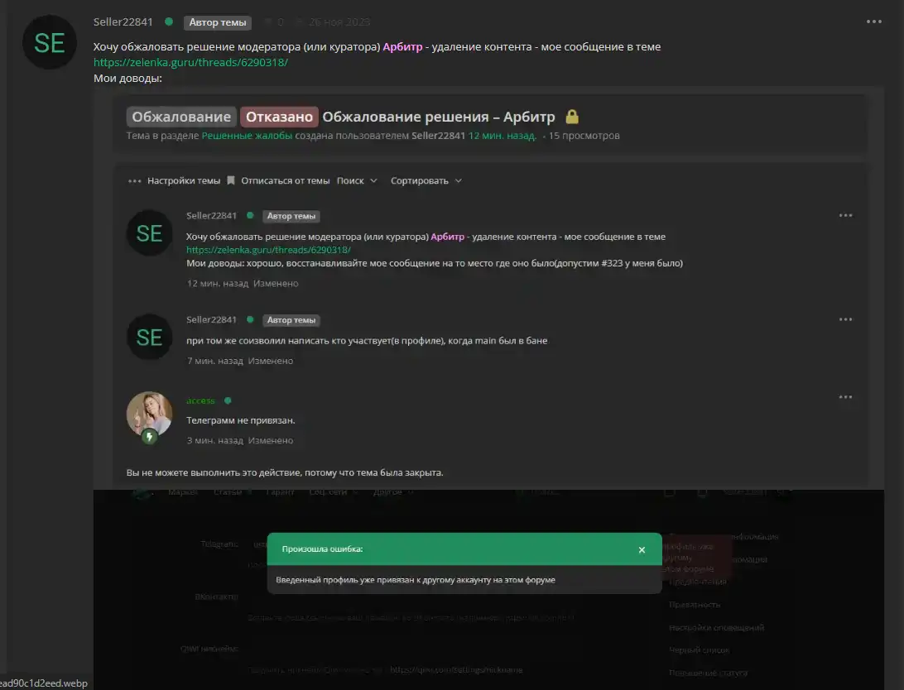Click the bookmark icon beside Отписаться от темы

(231, 181)
